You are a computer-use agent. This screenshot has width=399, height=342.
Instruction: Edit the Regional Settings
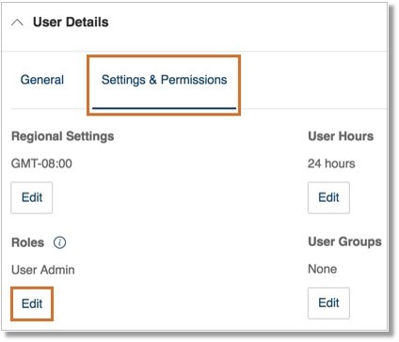point(32,197)
